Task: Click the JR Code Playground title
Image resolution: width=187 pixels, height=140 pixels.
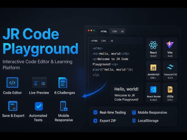Action: (x=40, y=42)
